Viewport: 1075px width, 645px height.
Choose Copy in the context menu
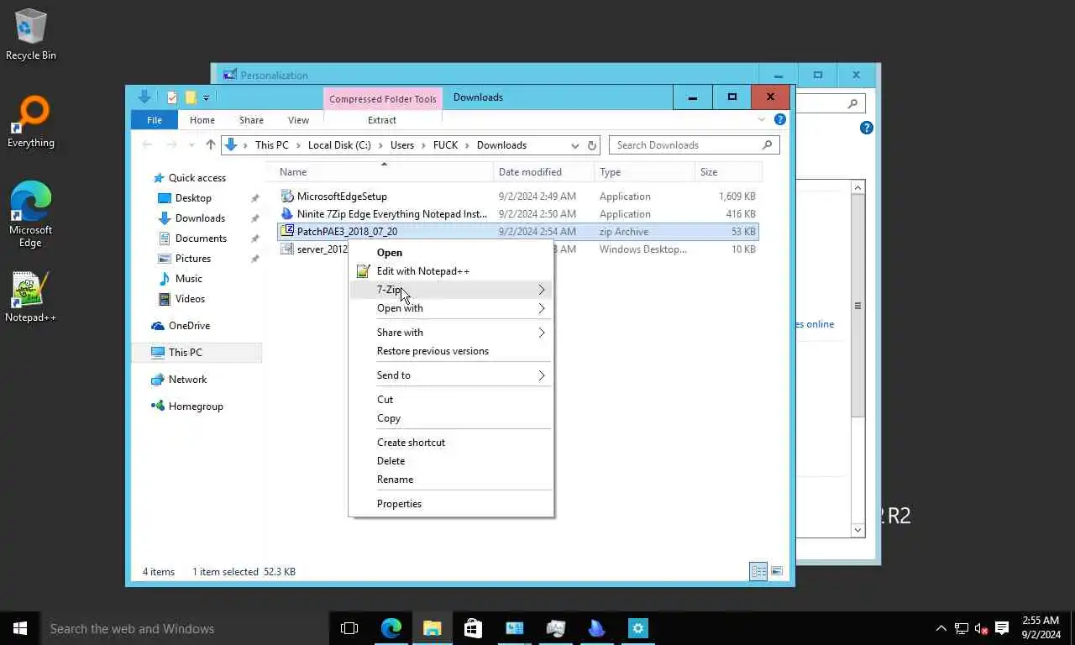coord(451,418)
